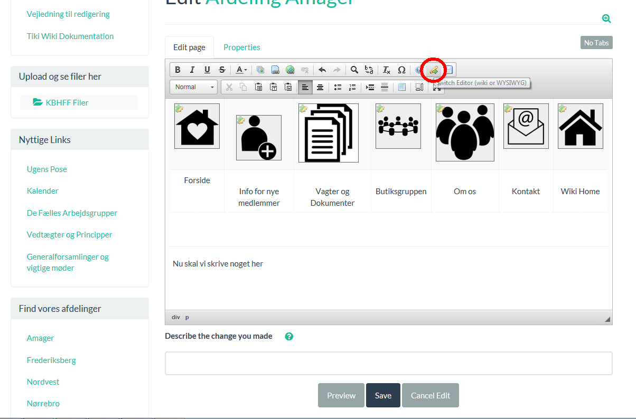The width and height of the screenshot is (636, 419).
Task: Switch to the Properties tab
Action: tap(241, 47)
